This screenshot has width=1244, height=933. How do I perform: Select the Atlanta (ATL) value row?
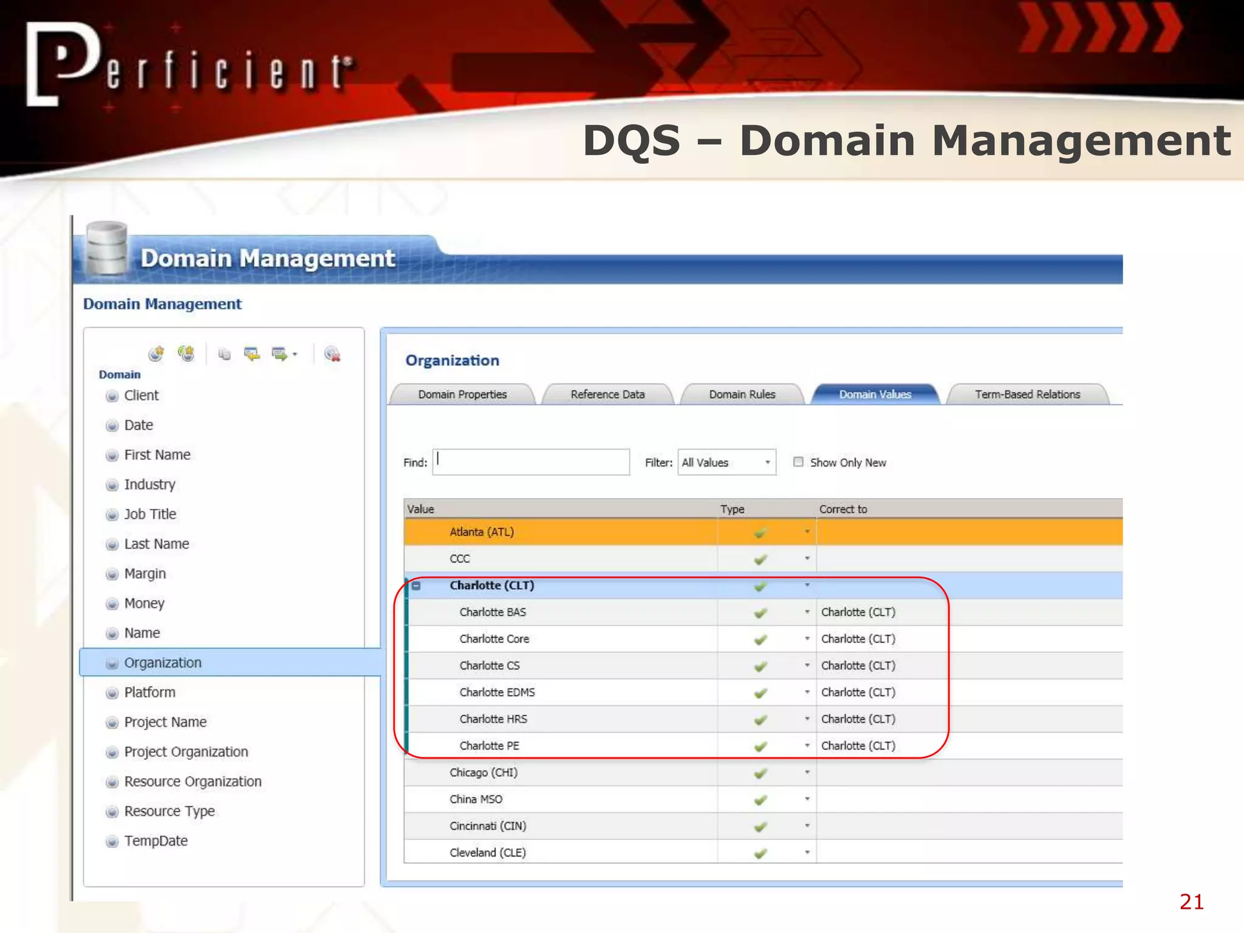(x=763, y=532)
